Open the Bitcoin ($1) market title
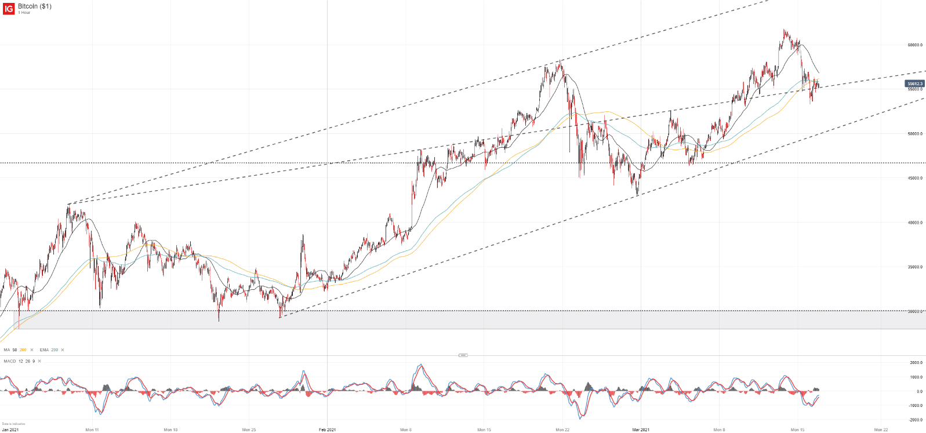 point(35,6)
